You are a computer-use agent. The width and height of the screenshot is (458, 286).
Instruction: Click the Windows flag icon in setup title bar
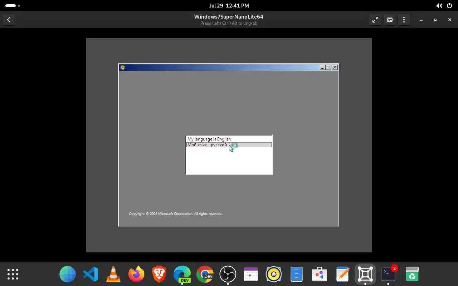123,67
